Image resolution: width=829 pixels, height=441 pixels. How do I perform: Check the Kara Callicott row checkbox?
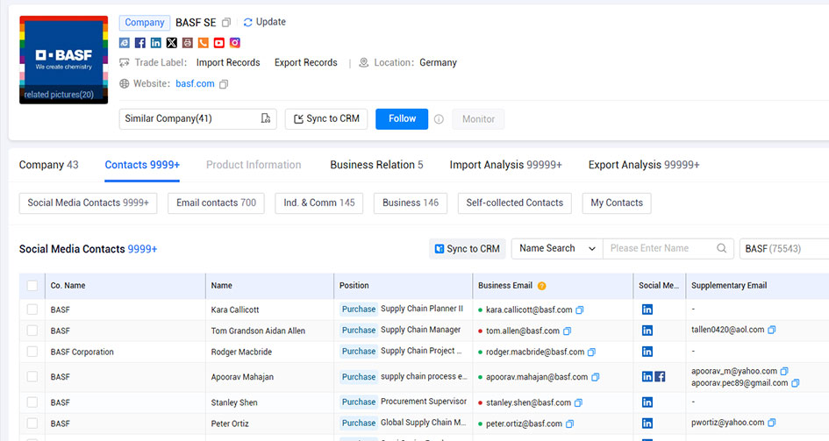click(x=32, y=309)
